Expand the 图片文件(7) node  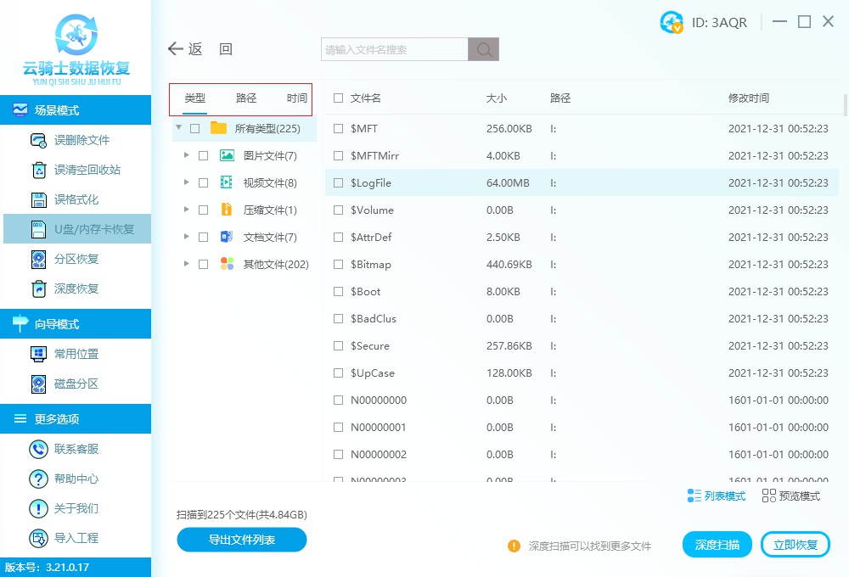(186, 154)
